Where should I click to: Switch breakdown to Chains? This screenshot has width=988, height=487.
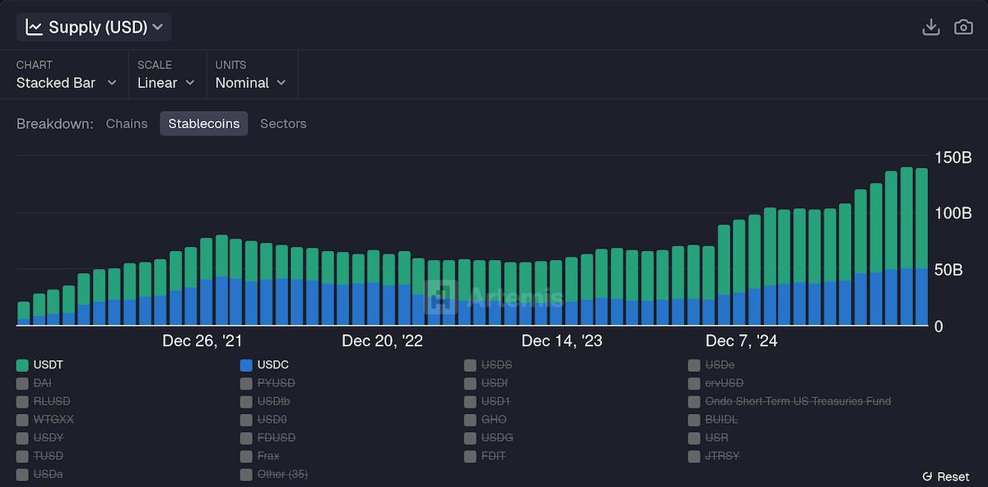pyautogui.click(x=126, y=123)
